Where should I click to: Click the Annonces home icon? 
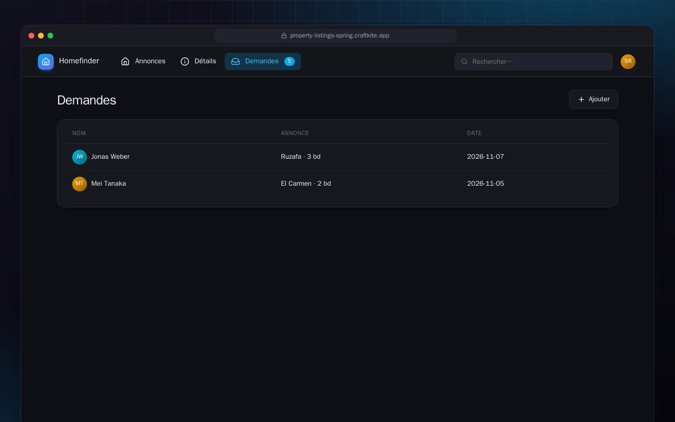click(125, 62)
